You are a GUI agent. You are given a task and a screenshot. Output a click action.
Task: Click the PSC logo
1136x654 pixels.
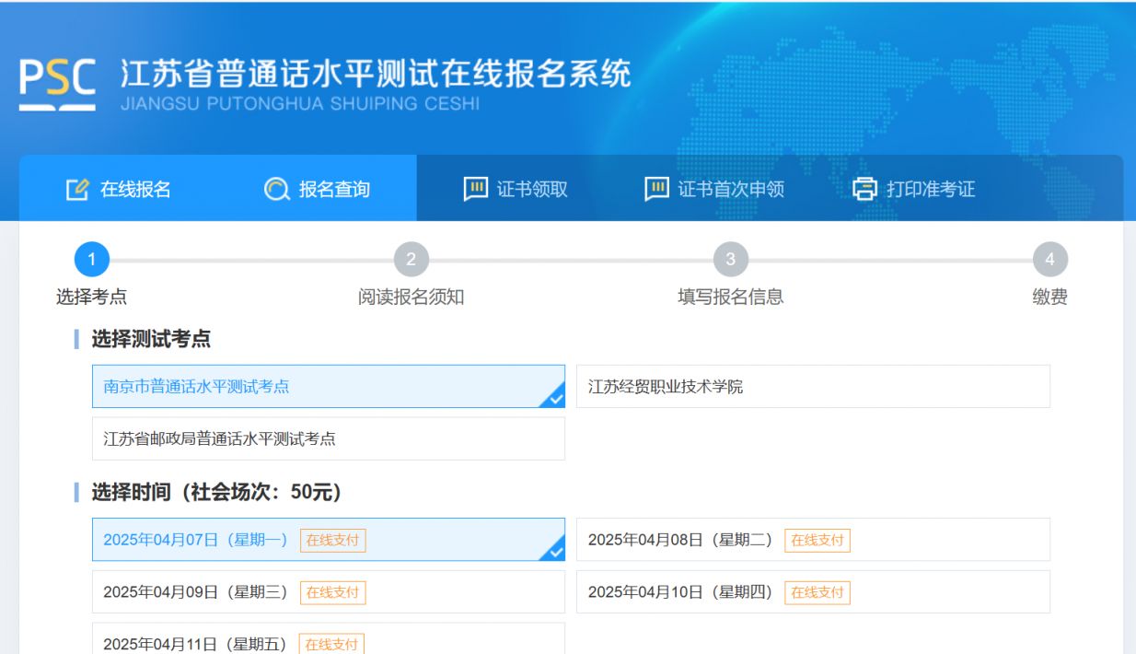coord(57,86)
